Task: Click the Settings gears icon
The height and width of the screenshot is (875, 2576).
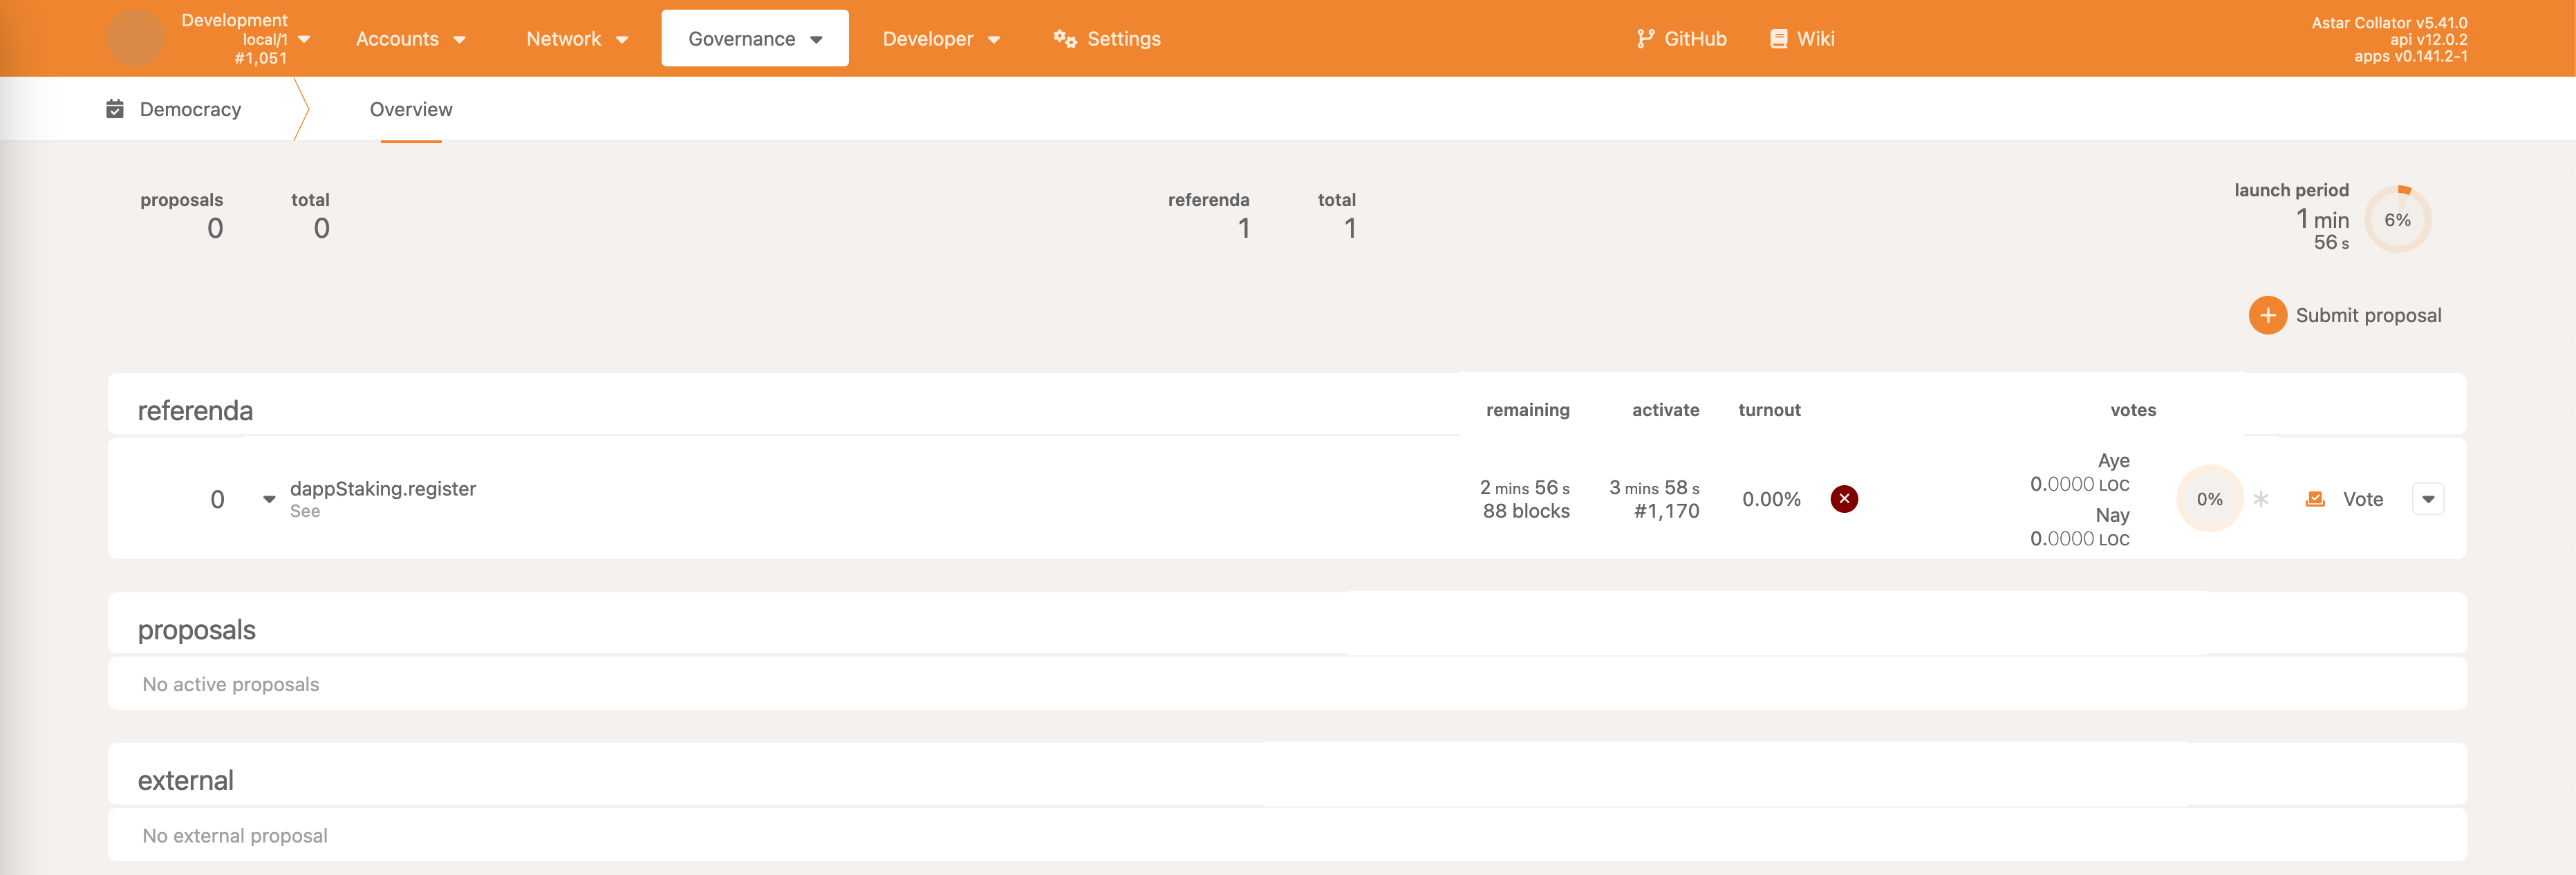Action: click(1064, 39)
